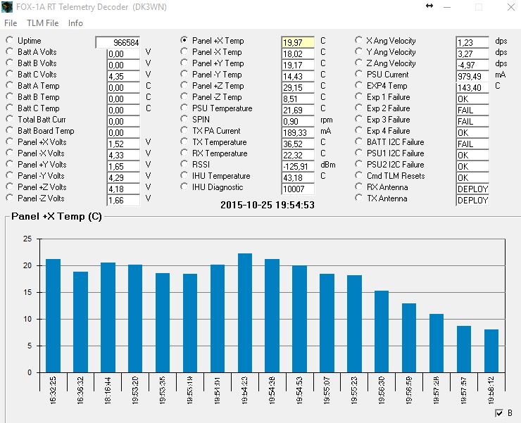Click the chart bar at 19:58:12
This screenshot has width=521, height=423.
click(x=491, y=351)
